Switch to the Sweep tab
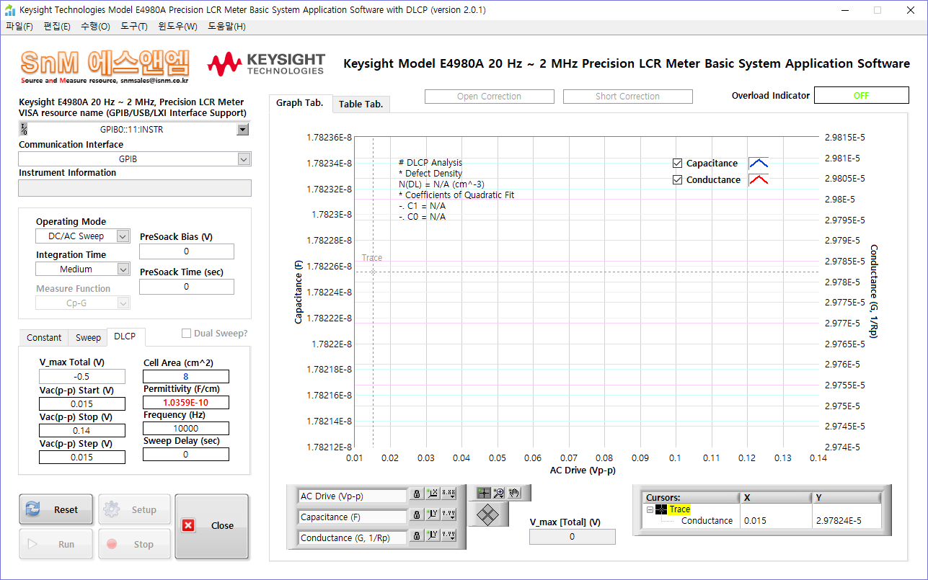 point(88,338)
